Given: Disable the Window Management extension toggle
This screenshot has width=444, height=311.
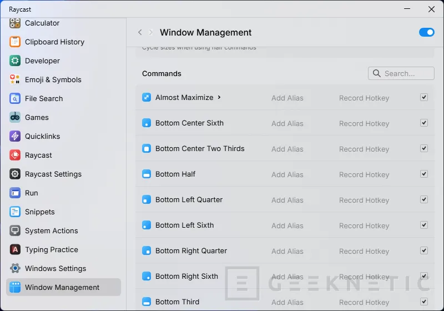Looking at the screenshot, I should 426,32.
